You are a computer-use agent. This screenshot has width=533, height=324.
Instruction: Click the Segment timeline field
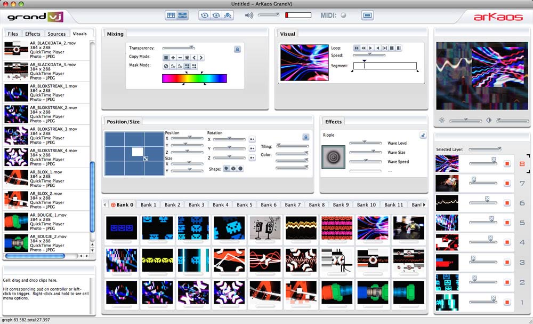tap(385, 66)
